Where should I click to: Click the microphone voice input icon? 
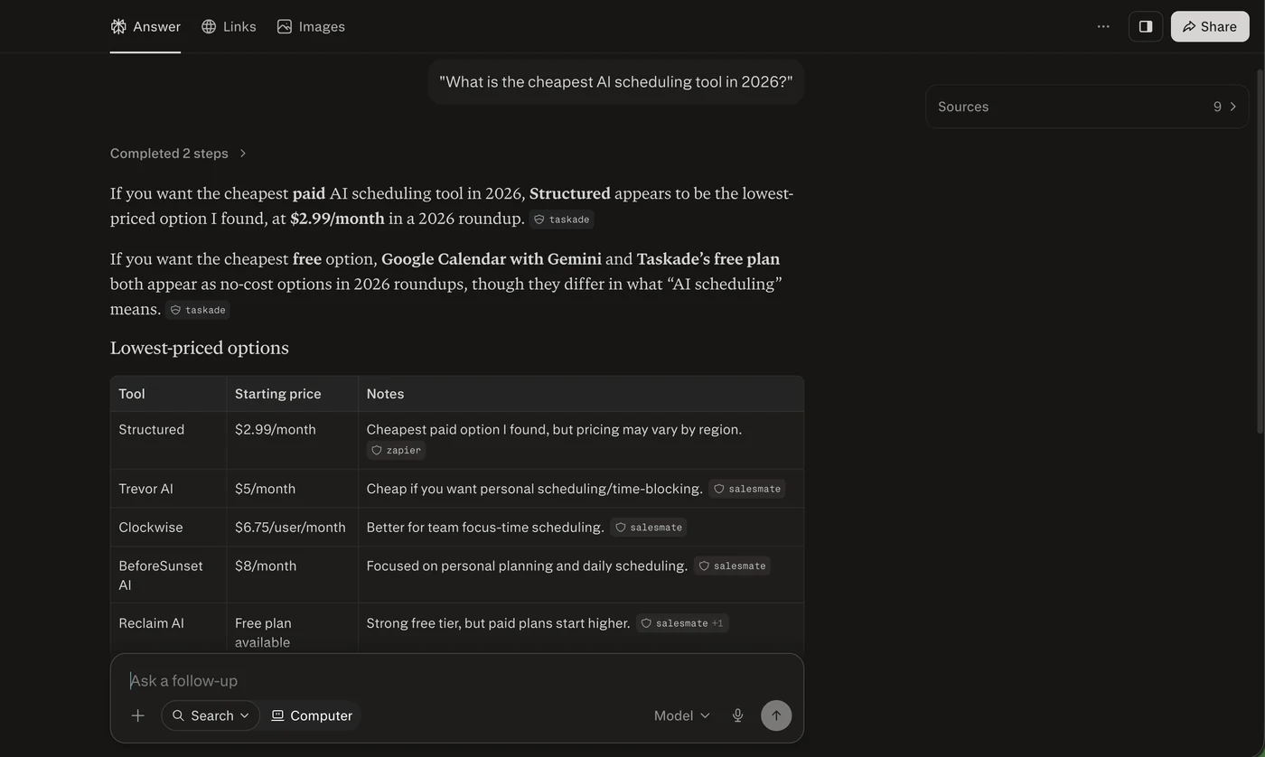click(737, 715)
